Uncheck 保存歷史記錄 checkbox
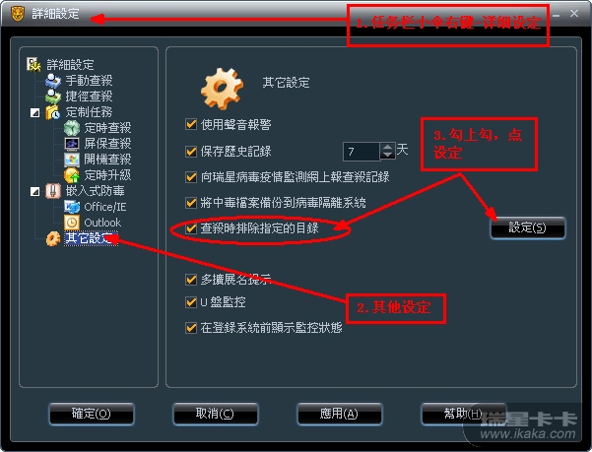Viewport: 592px width, 452px height. click(x=191, y=152)
